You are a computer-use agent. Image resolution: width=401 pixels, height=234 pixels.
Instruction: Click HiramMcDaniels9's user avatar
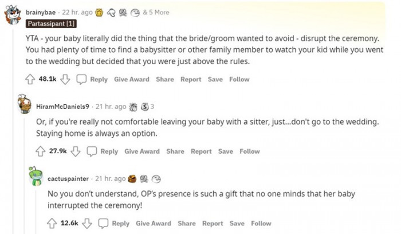point(24,105)
